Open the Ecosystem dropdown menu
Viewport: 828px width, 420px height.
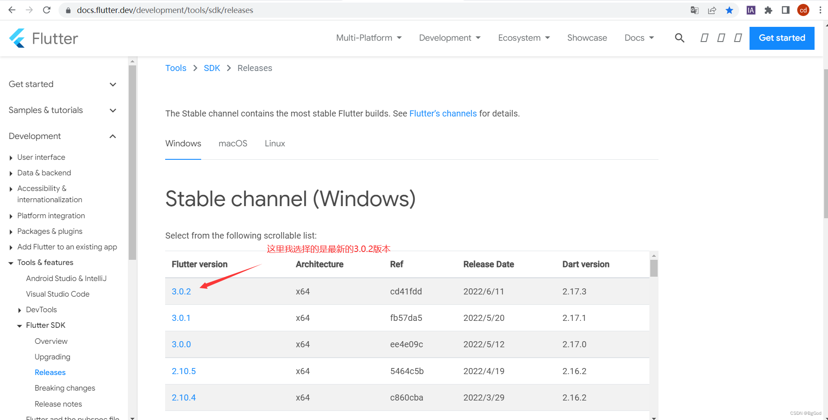click(x=524, y=38)
